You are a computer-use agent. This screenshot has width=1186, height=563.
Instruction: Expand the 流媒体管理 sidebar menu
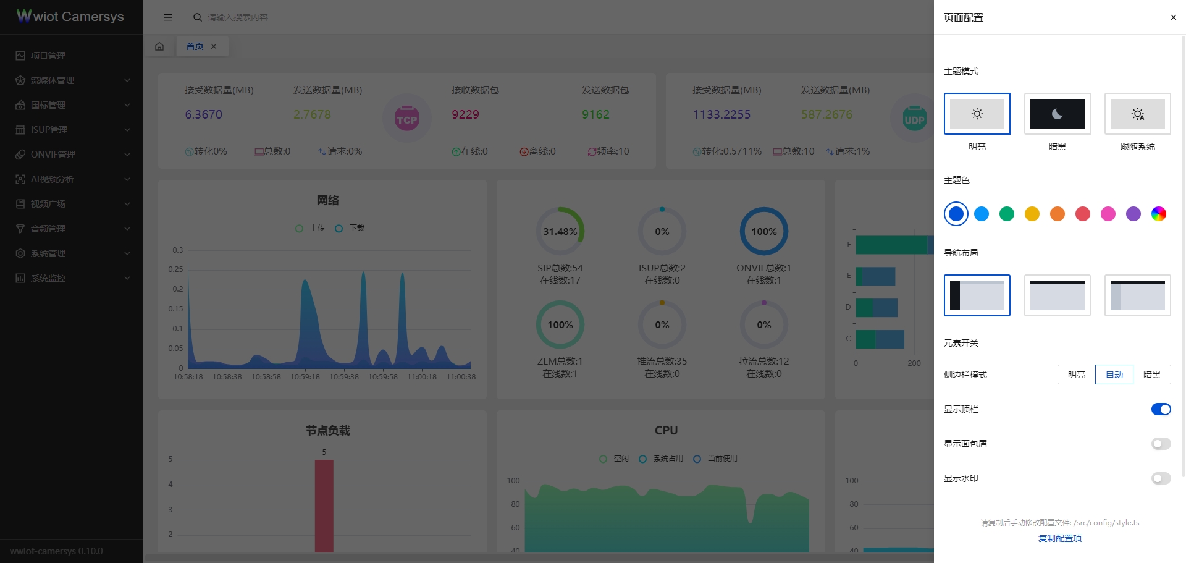[72, 80]
